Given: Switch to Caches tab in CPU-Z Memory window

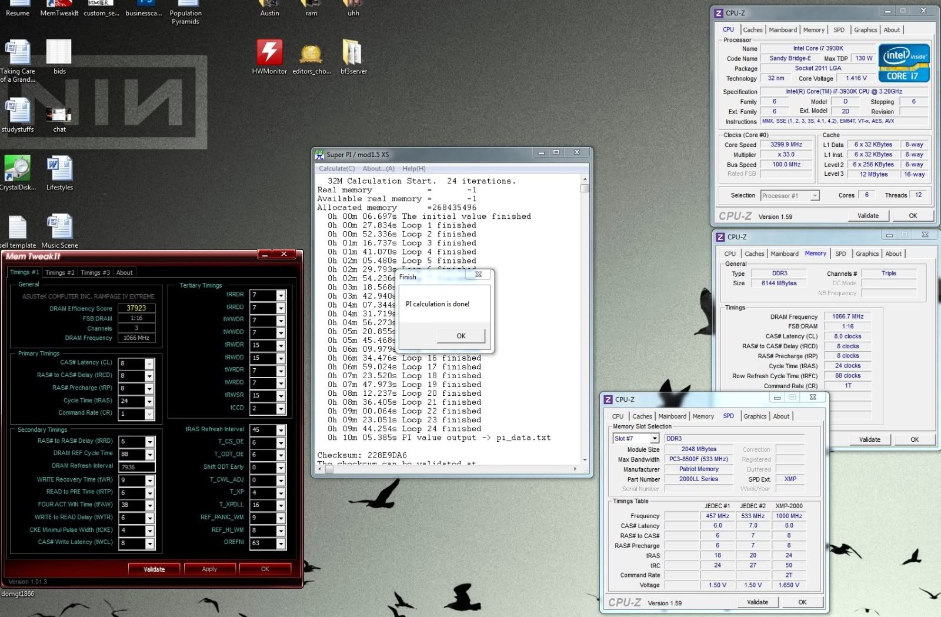Looking at the screenshot, I should click(755, 254).
